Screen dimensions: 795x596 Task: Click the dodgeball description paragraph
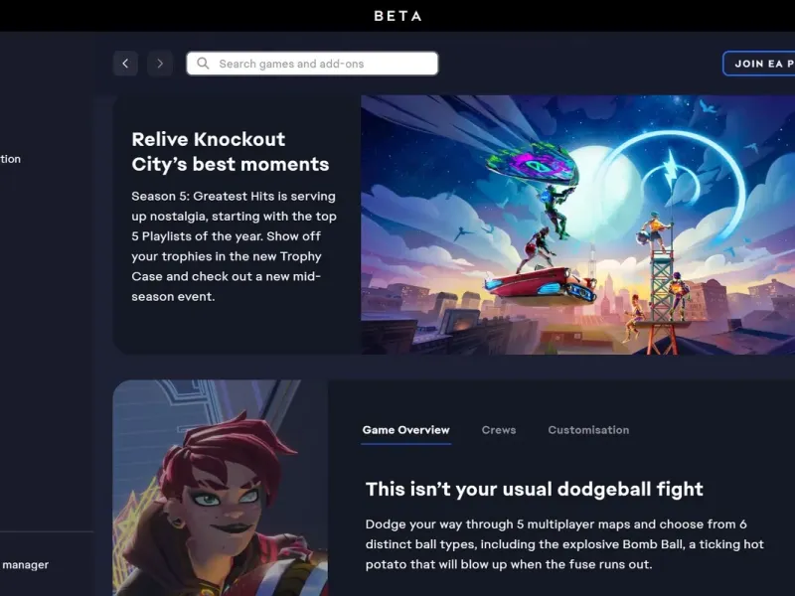point(564,544)
